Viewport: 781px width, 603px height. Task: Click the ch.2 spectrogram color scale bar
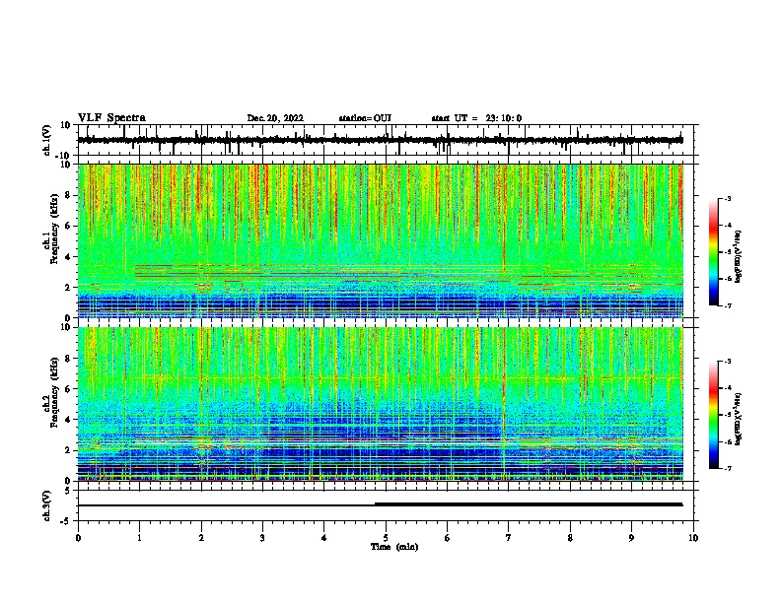coord(713,415)
